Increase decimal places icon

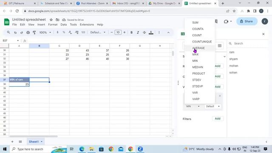coord(76,32)
